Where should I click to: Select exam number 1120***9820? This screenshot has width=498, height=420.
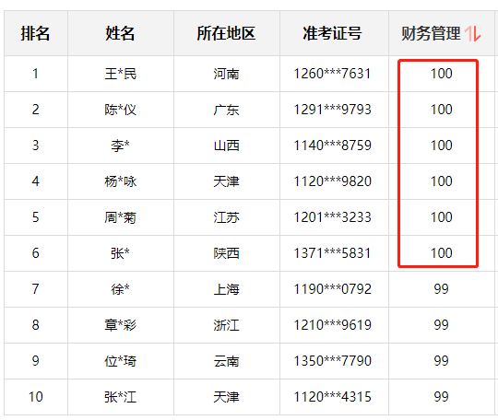pos(333,181)
